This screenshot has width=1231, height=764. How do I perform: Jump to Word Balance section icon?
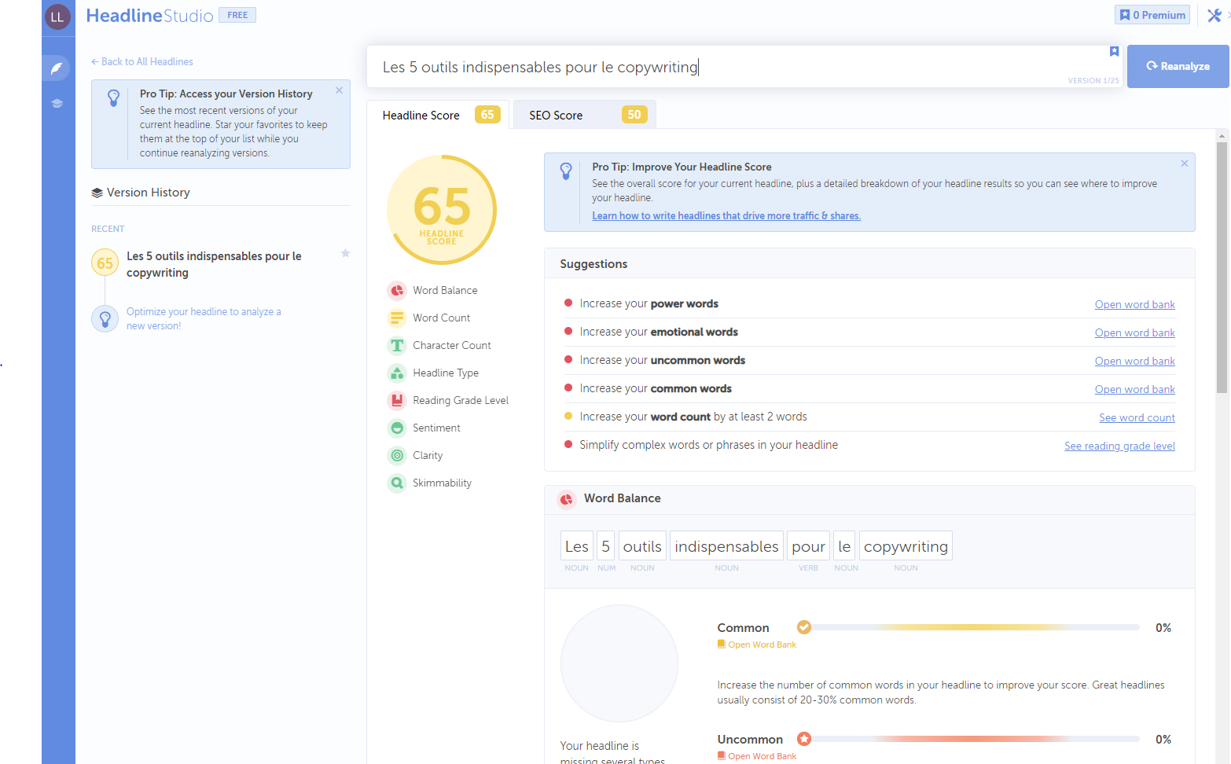[397, 290]
